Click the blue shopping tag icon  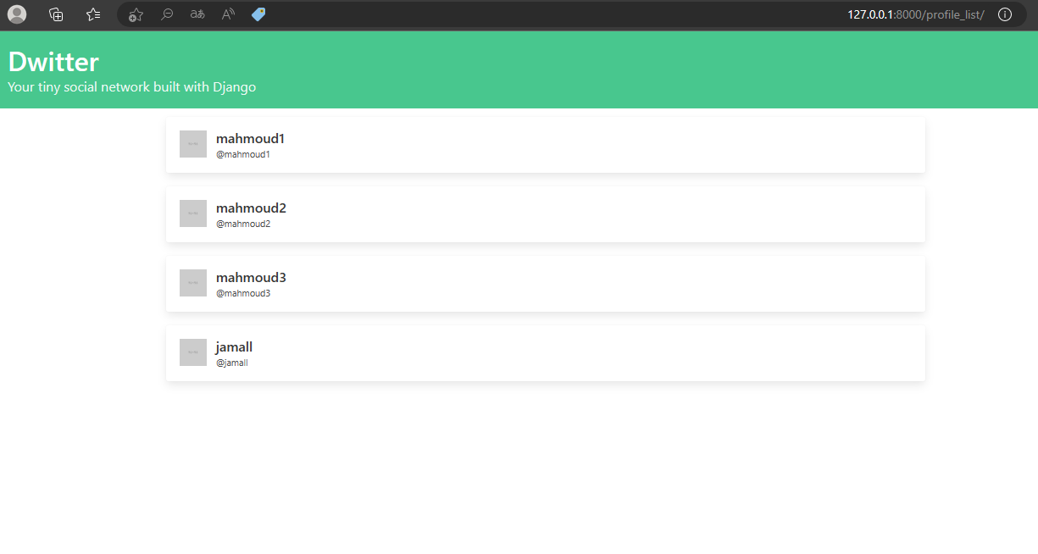[258, 14]
